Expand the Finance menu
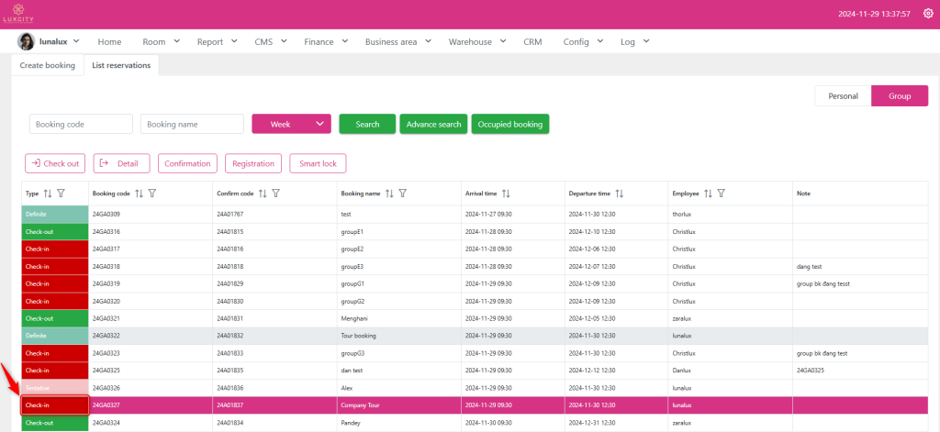 (x=326, y=41)
